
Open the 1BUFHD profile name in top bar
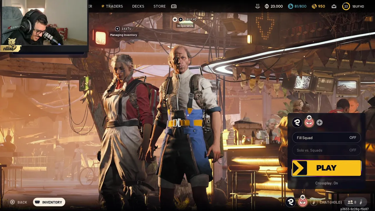tap(358, 6)
